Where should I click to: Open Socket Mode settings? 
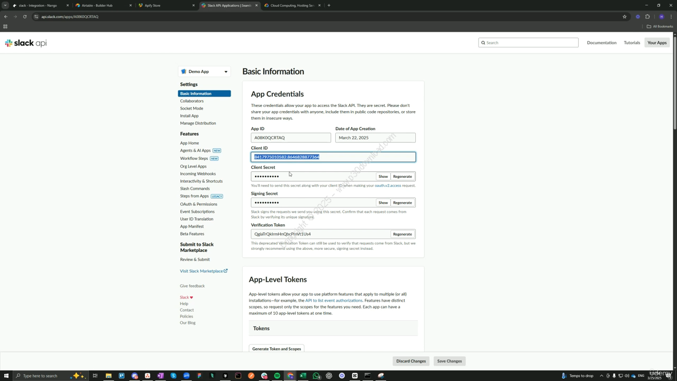pos(191,108)
